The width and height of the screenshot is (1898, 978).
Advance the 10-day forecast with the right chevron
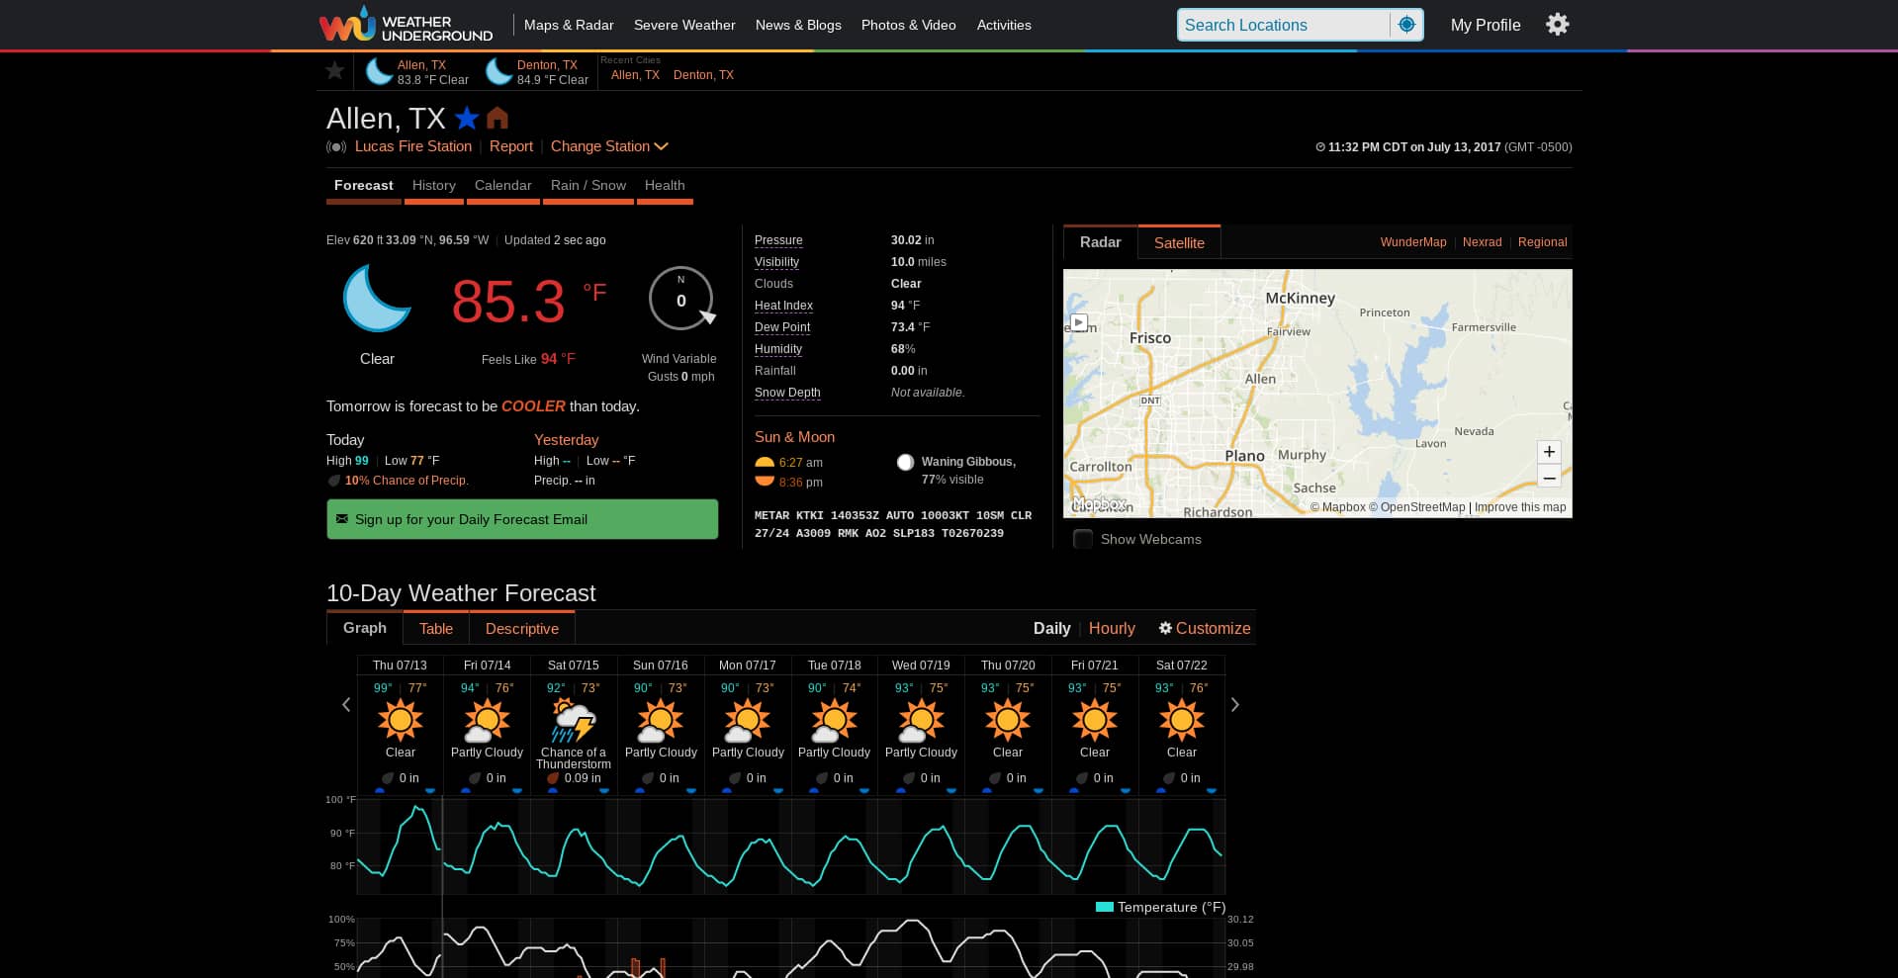[1234, 705]
